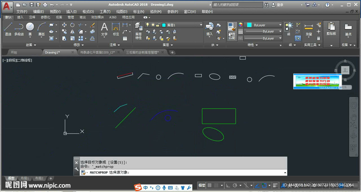Open the lineweight ByLayer dropdown

[263, 31]
